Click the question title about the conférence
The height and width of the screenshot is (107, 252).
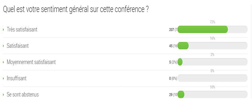tap(76, 10)
